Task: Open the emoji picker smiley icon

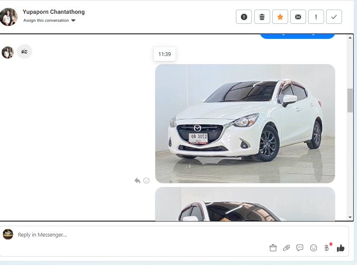Action: 314,248
